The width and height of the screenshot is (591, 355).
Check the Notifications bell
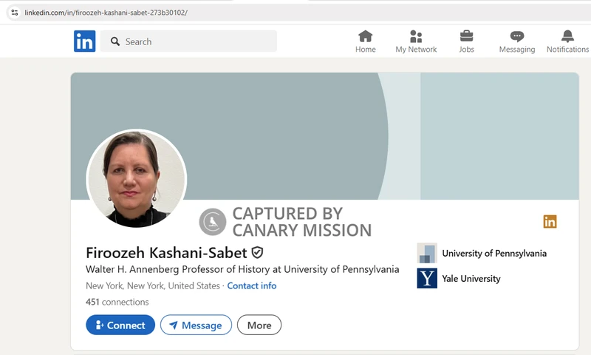[567, 36]
